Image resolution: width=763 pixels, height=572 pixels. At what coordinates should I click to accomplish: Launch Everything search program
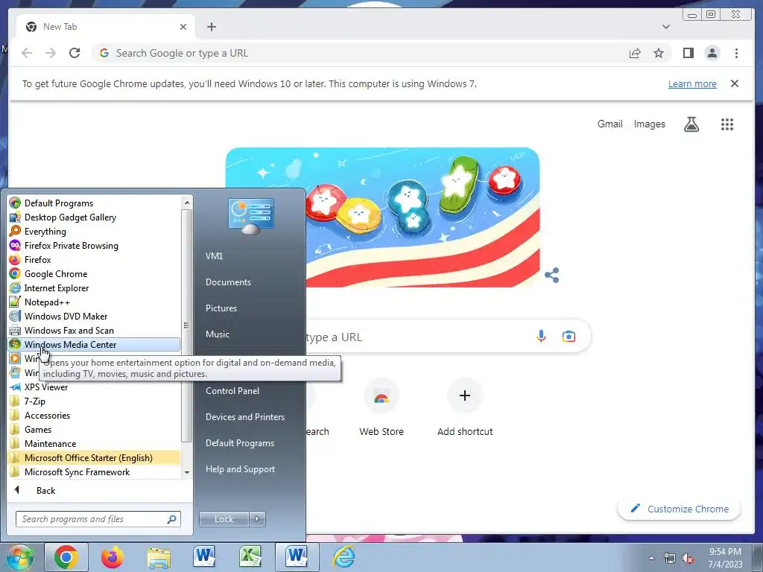[95, 232]
